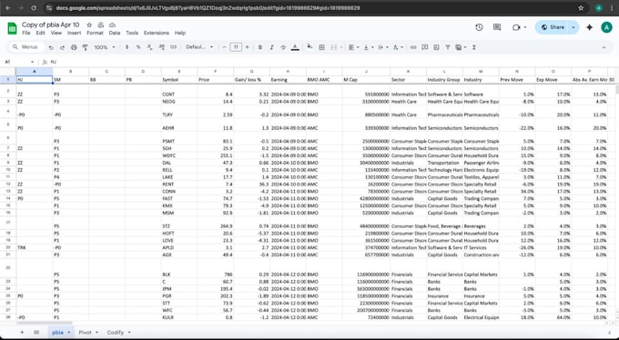Screen dimensions: 619x340
Task: Decrease decimal places
Action: (x=149, y=47)
